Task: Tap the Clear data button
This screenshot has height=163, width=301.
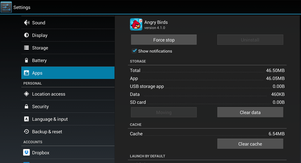Action: [x=250, y=112]
